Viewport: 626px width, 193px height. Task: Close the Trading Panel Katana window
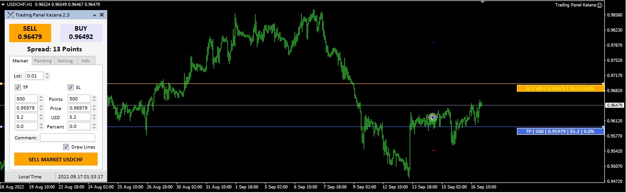click(102, 15)
